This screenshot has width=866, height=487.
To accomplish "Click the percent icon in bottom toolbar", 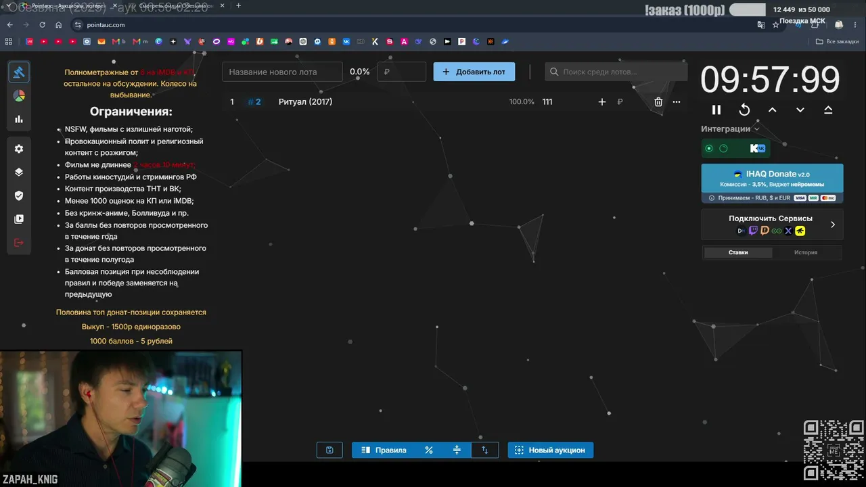I will coord(429,450).
